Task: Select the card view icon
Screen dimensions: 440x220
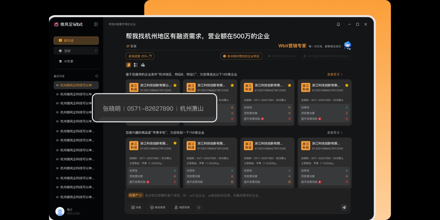Action: click(x=128, y=65)
